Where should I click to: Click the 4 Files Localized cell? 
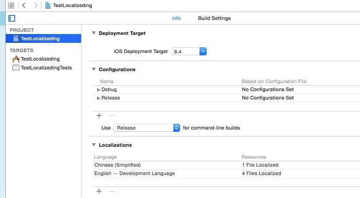click(261, 174)
